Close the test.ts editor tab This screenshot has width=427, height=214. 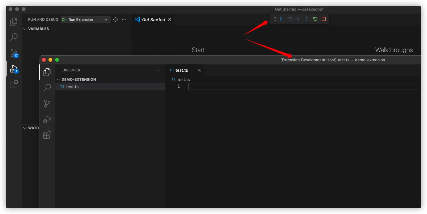pyautogui.click(x=199, y=70)
